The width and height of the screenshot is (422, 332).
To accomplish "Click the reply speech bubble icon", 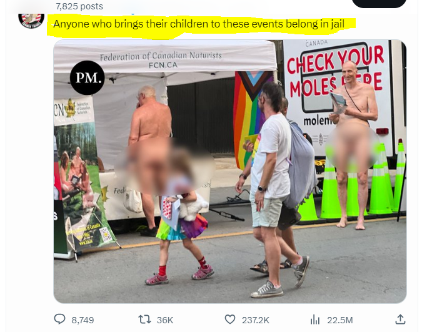I will tap(59, 320).
